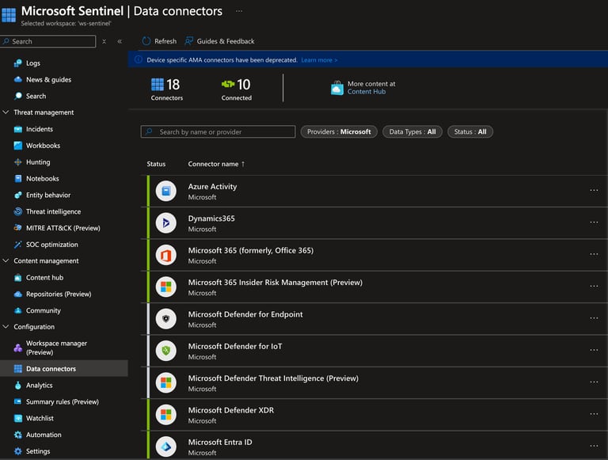Click the Summary rules icon
Image resolution: width=608 pixels, height=460 pixels.
point(18,401)
